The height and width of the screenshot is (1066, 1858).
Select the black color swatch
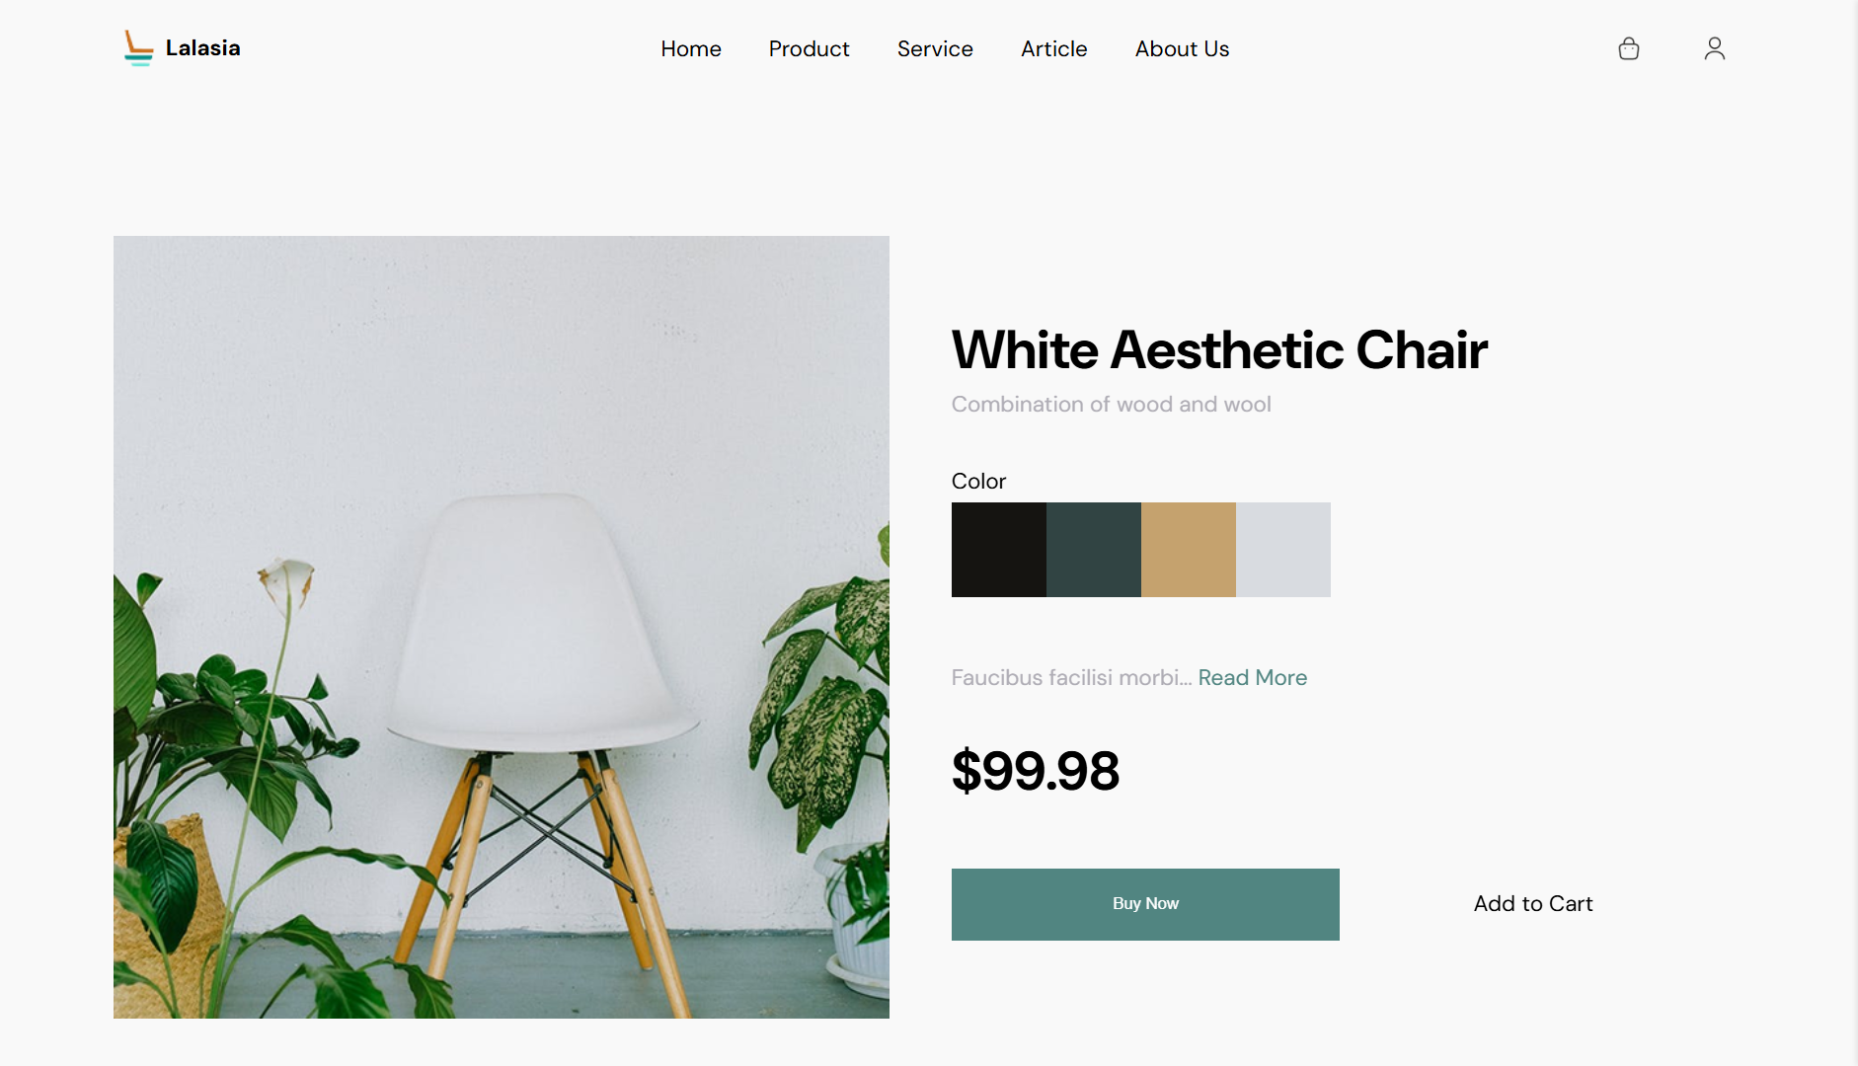pos(999,550)
